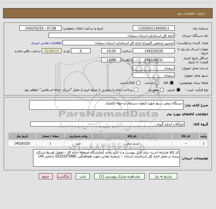This screenshot has height=209, width=216.
Task: Click the شهر محل تحویل field
Action: tap(154, 75)
